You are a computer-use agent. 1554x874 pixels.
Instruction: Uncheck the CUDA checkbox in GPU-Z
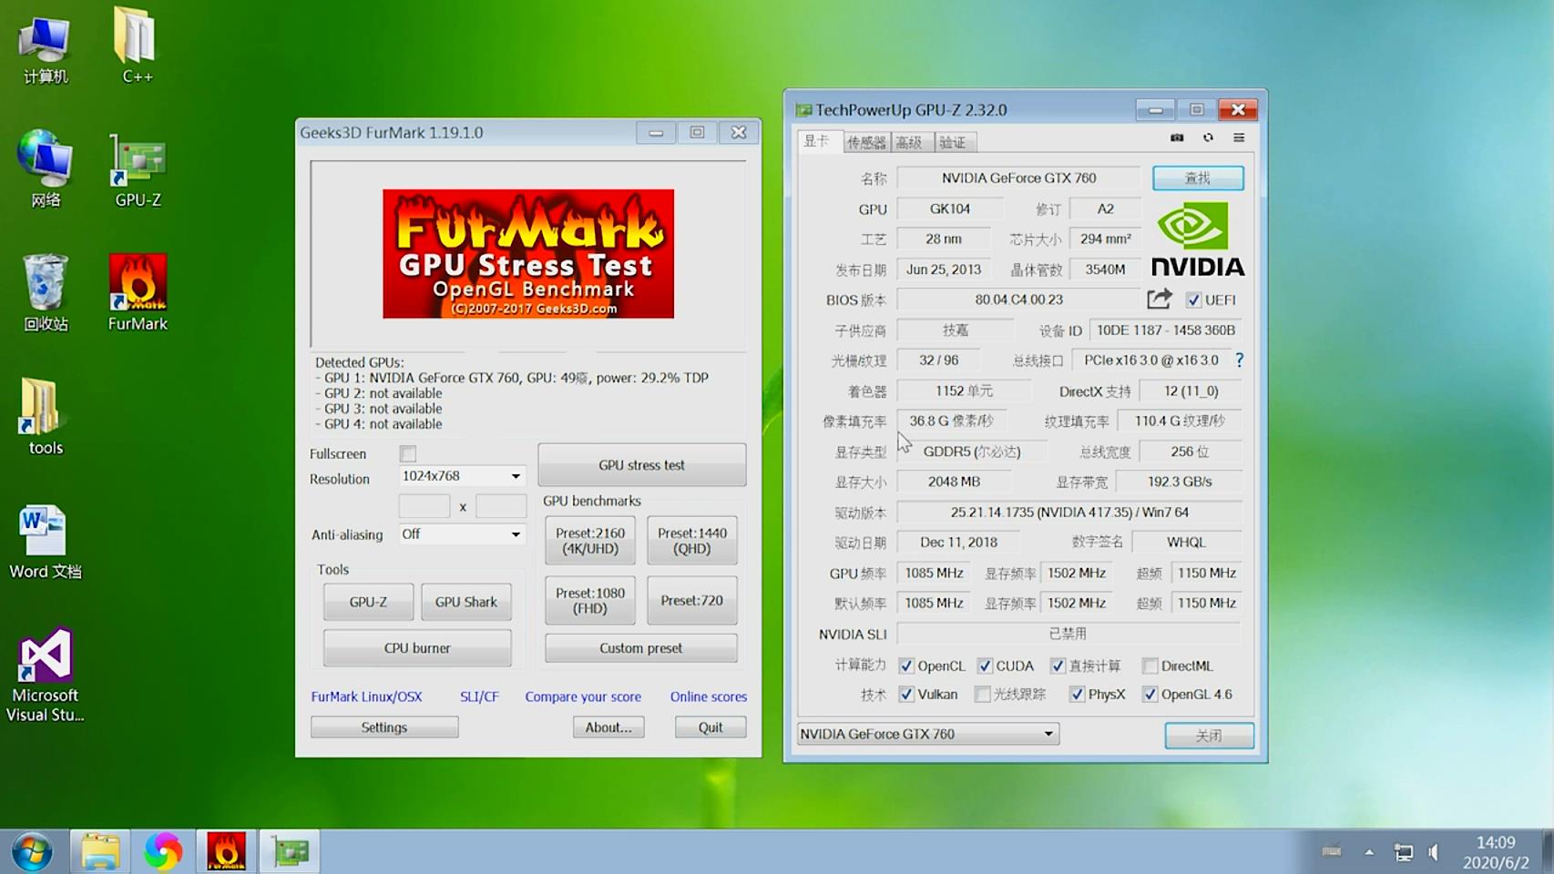point(984,666)
